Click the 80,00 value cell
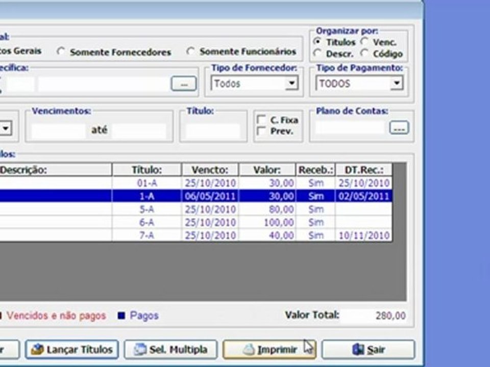Screen dimensions: 490x367 point(267,209)
